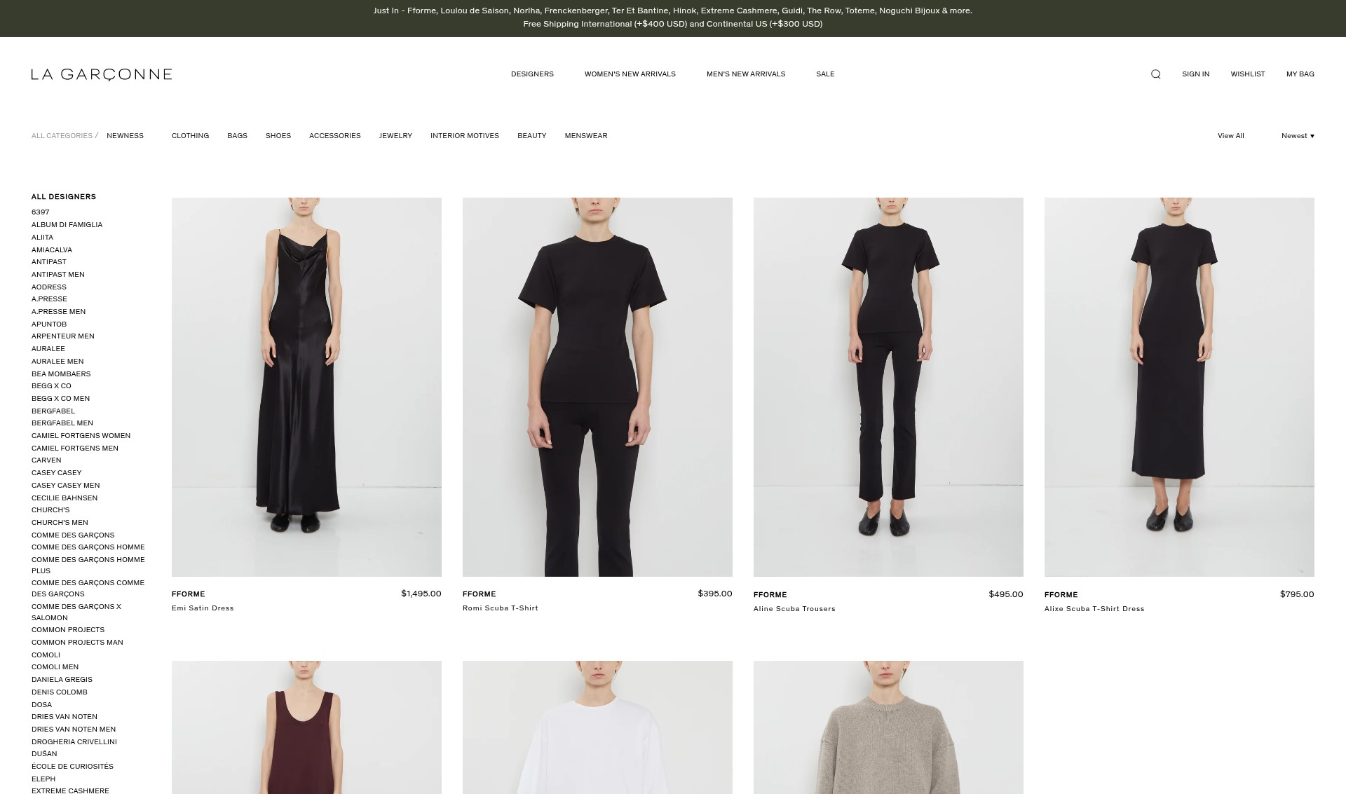This screenshot has width=1346, height=794.
Task: Select designer Daniela Gregis
Action: coord(62,680)
